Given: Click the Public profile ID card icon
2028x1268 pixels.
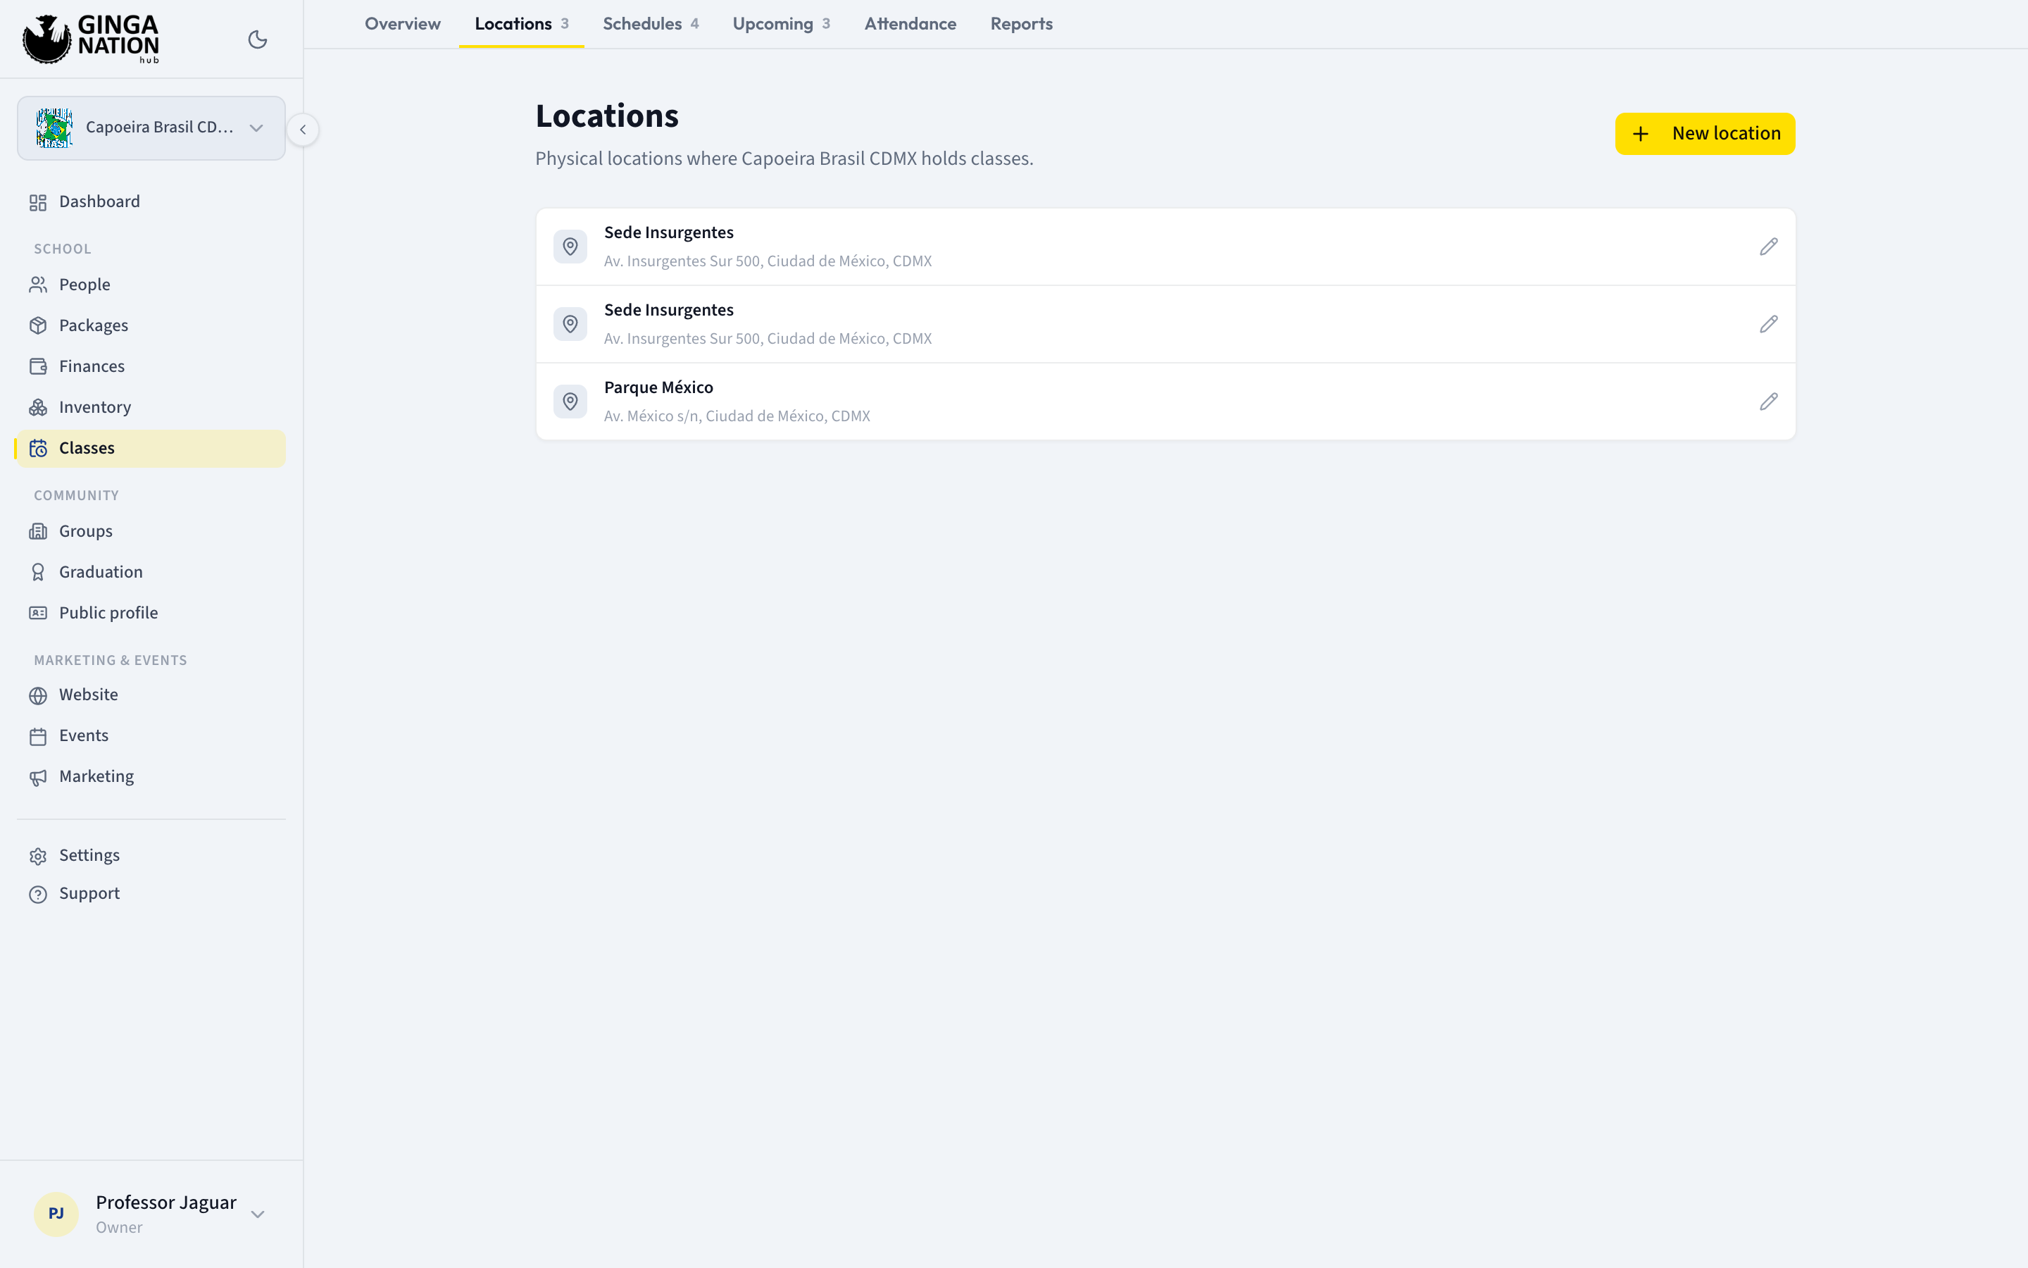Looking at the screenshot, I should (x=38, y=613).
